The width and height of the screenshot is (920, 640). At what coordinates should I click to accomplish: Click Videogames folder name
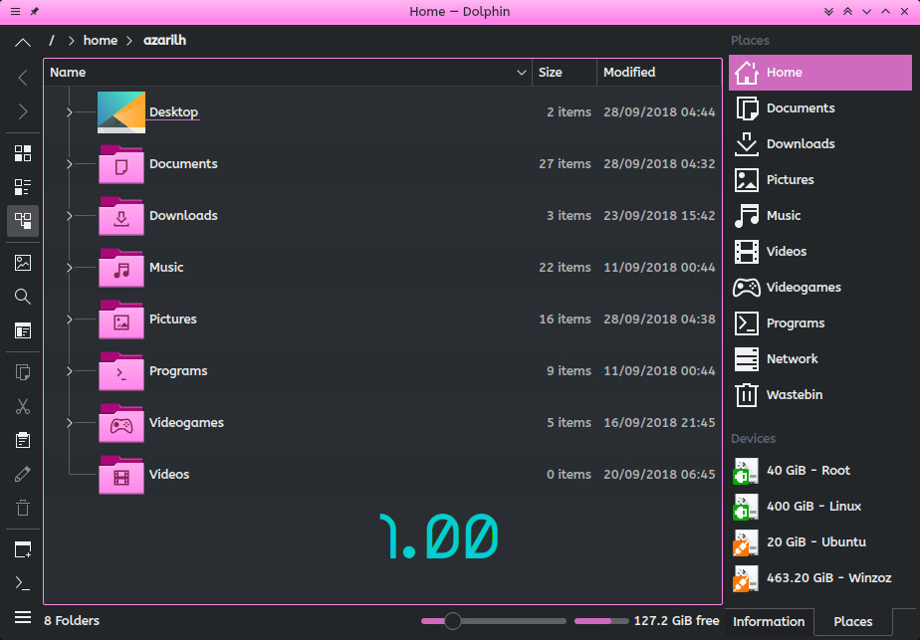coord(186,422)
